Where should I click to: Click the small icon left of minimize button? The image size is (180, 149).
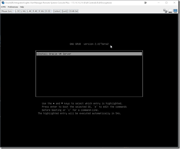tap(145, 2)
